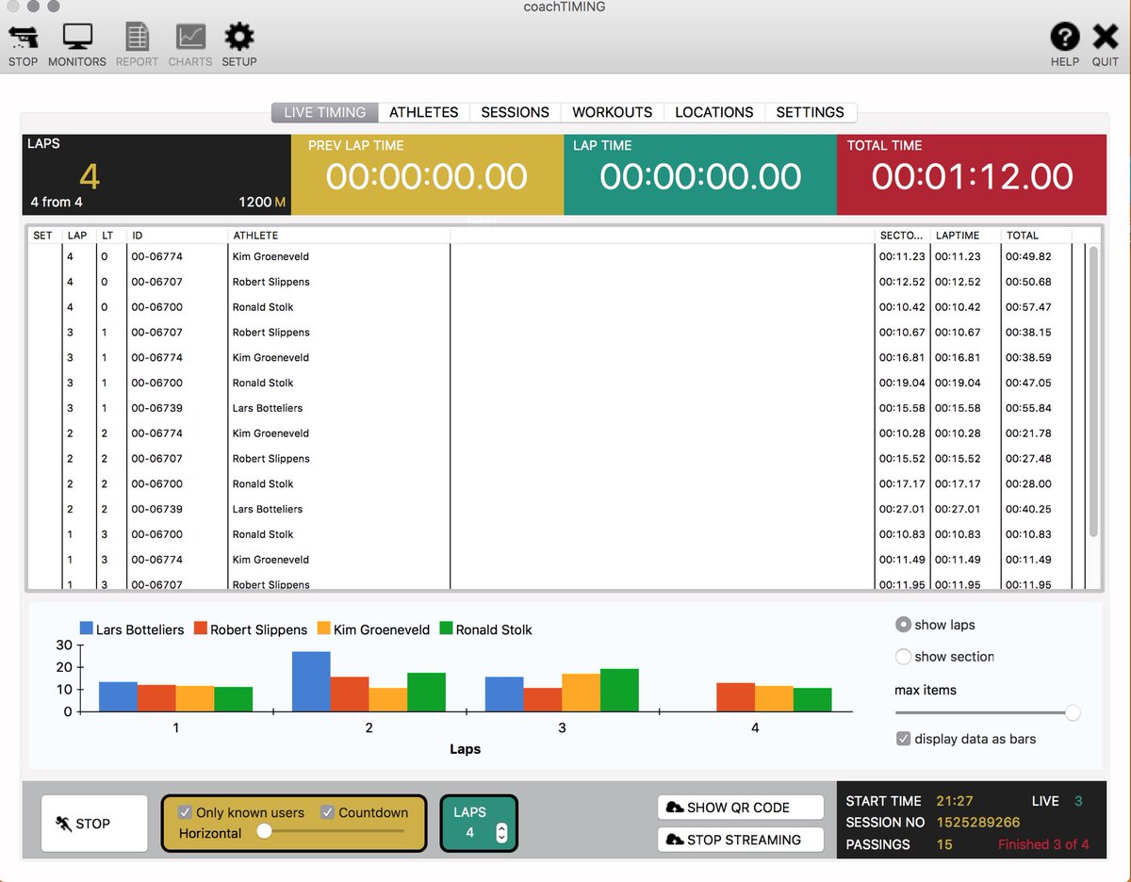This screenshot has width=1131, height=882.
Task: Open the MONITORS toolbar icon
Action: point(77,38)
